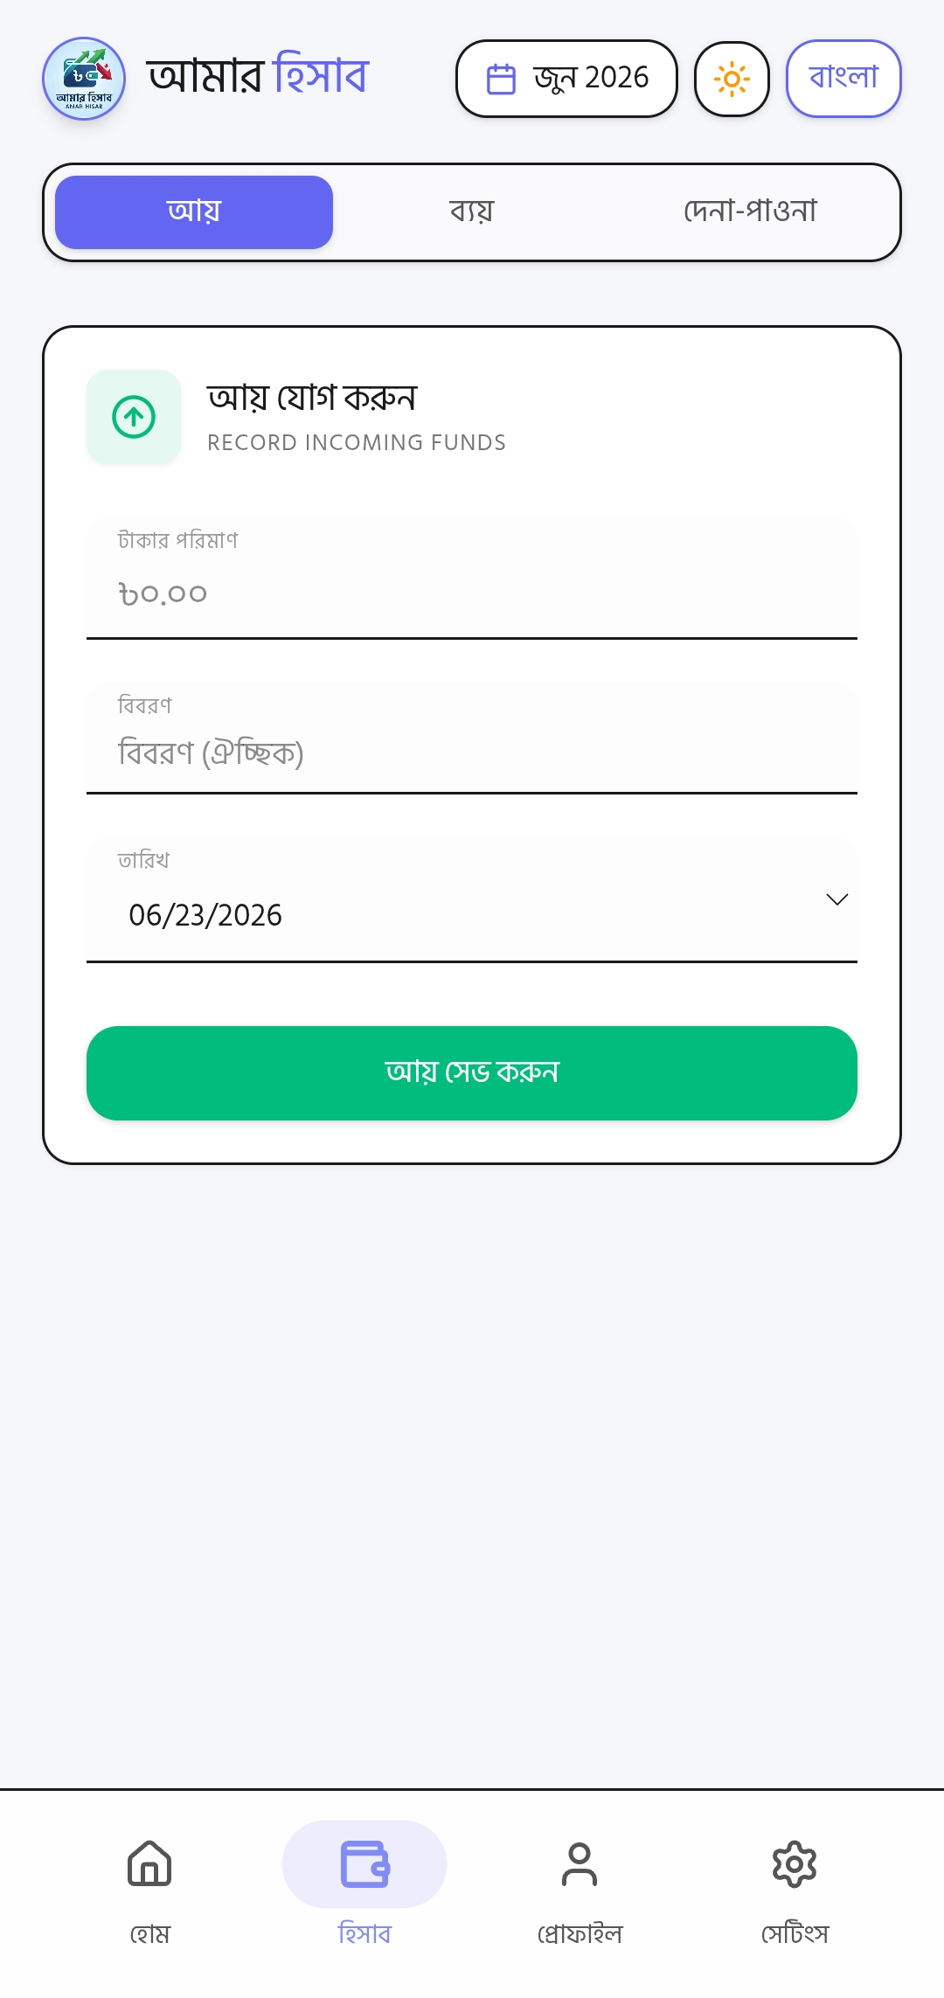944x1998 pixels.
Task: Click the Amar Hisab app logo
Action: [84, 79]
